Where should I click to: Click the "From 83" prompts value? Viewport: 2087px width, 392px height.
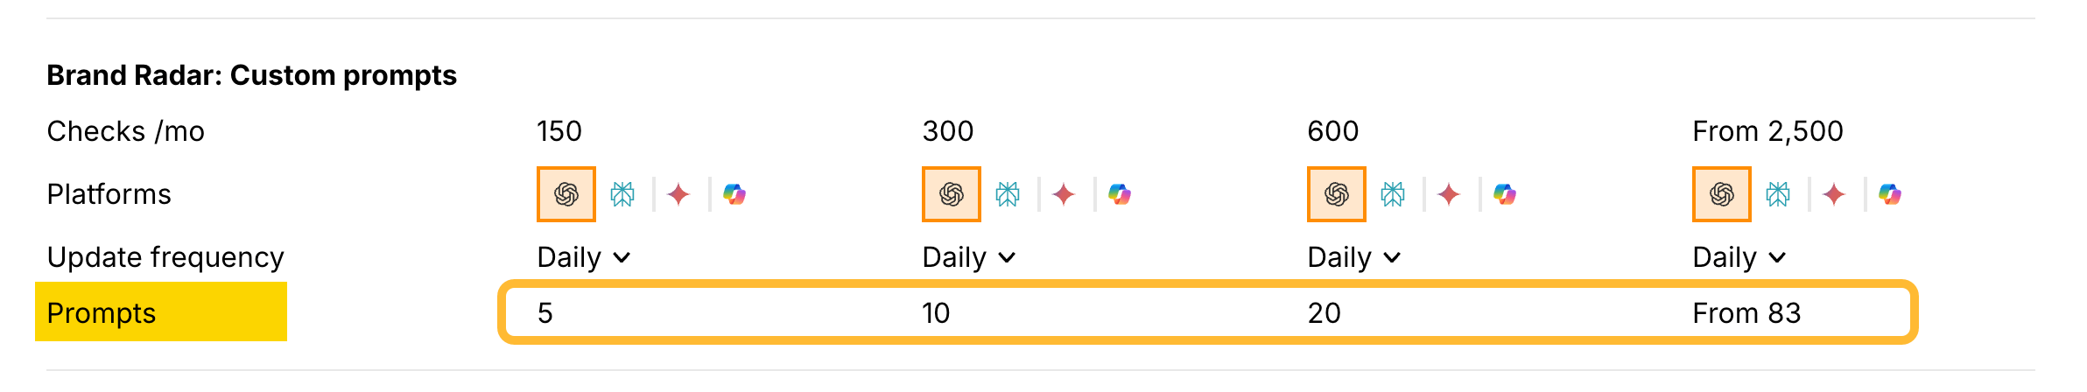[x=1746, y=313]
